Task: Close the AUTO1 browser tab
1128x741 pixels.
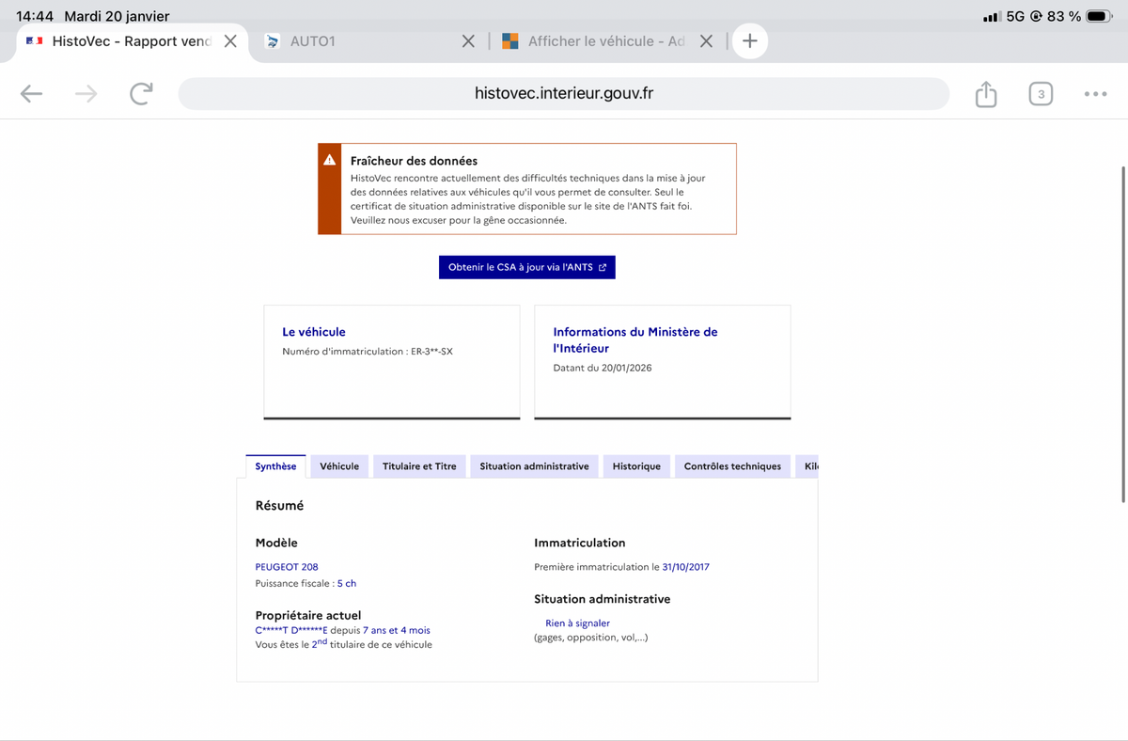Action: pyautogui.click(x=469, y=41)
